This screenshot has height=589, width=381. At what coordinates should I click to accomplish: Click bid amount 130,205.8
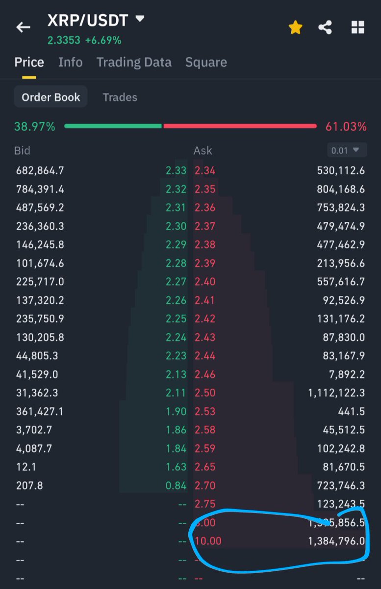tap(40, 337)
